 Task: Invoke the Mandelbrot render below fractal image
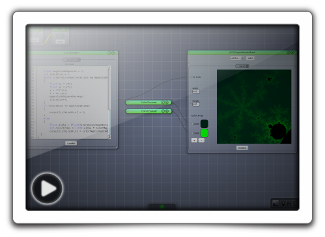(x=242, y=148)
